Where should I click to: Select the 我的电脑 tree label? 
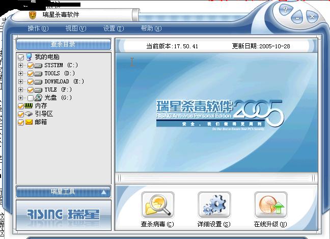coord(47,57)
